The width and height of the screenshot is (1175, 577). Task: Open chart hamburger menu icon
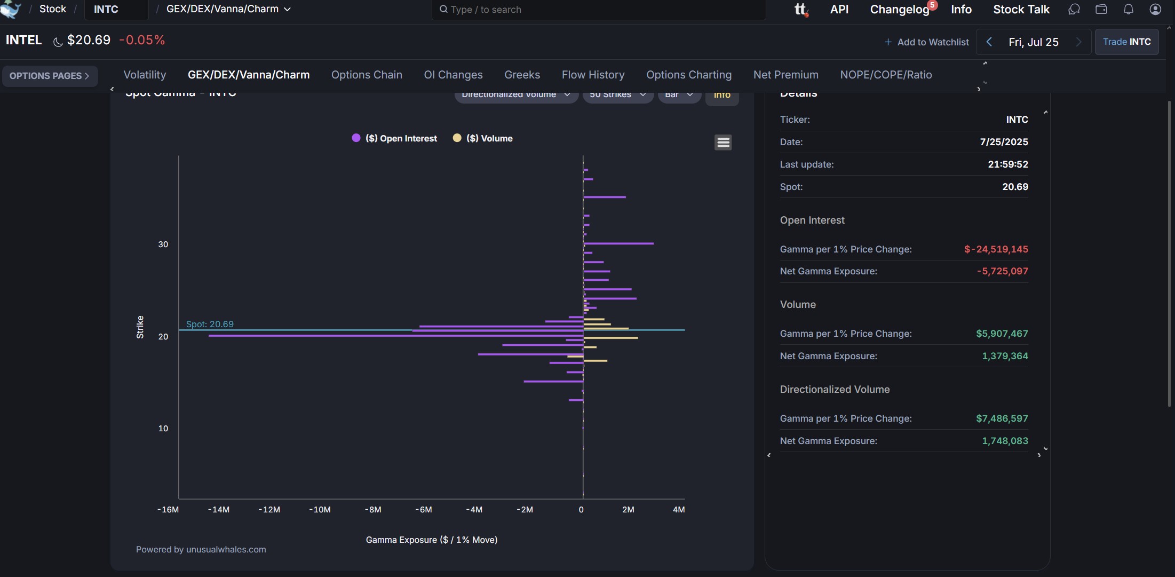(723, 143)
